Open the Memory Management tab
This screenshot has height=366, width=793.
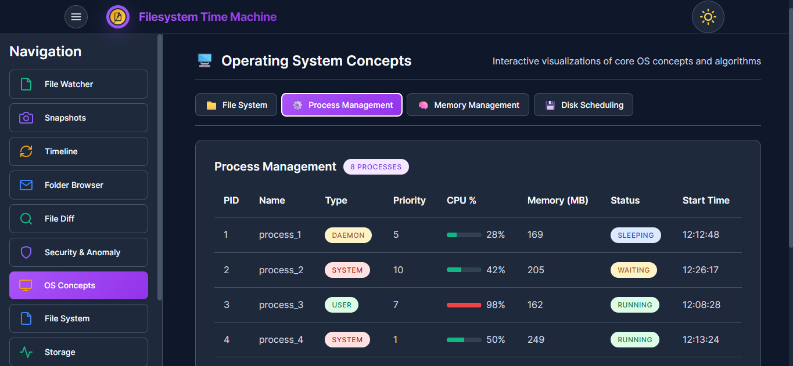point(468,104)
